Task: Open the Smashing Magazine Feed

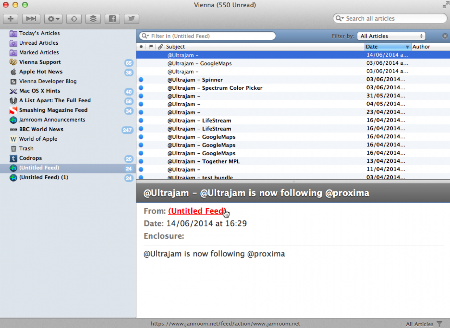Action: point(53,110)
